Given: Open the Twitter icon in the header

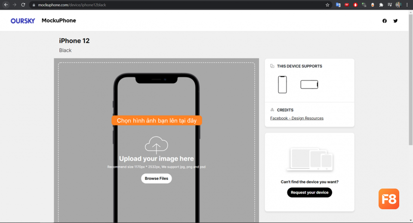Looking at the screenshot, I should [395, 21].
